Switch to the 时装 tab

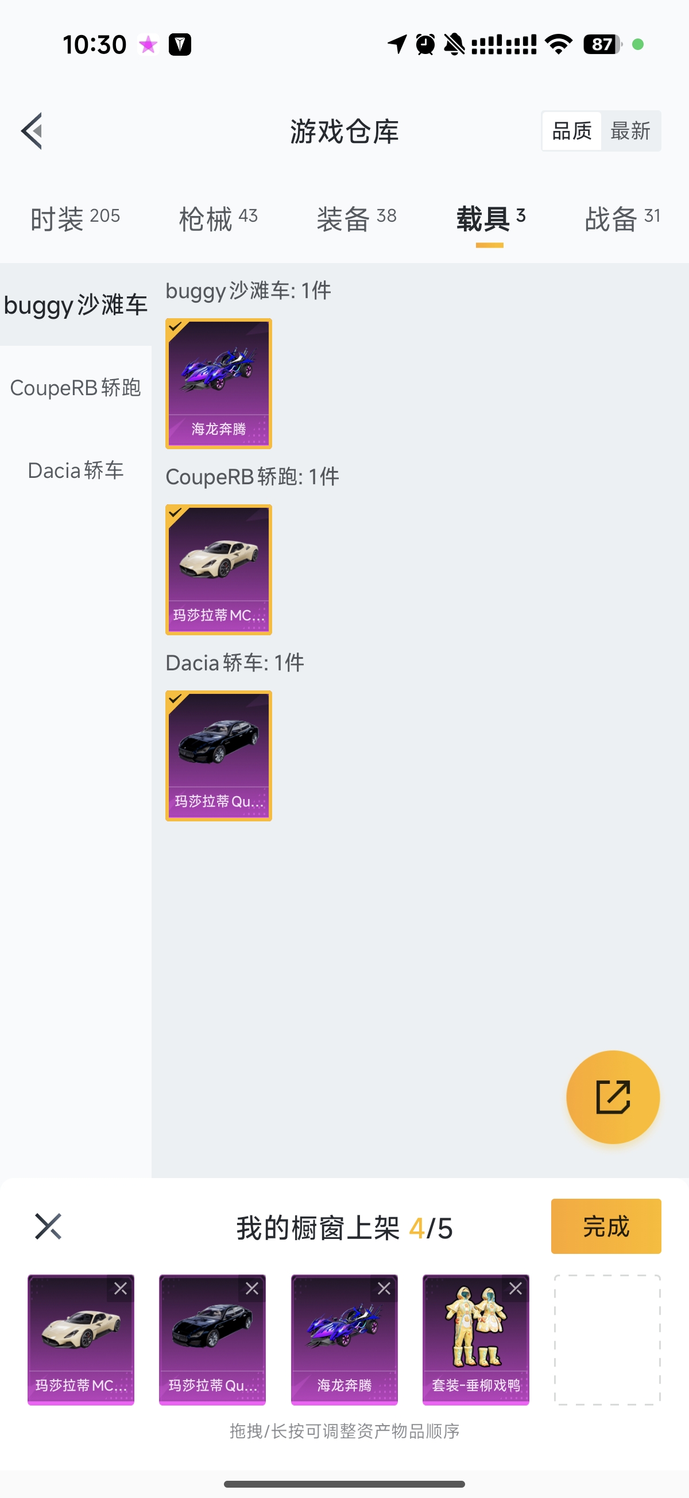tap(75, 219)
